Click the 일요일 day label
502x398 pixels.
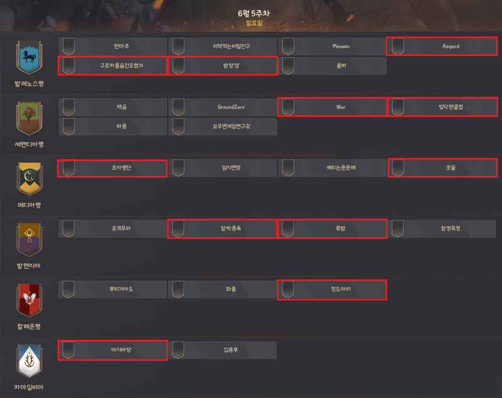tap(254, 23)
